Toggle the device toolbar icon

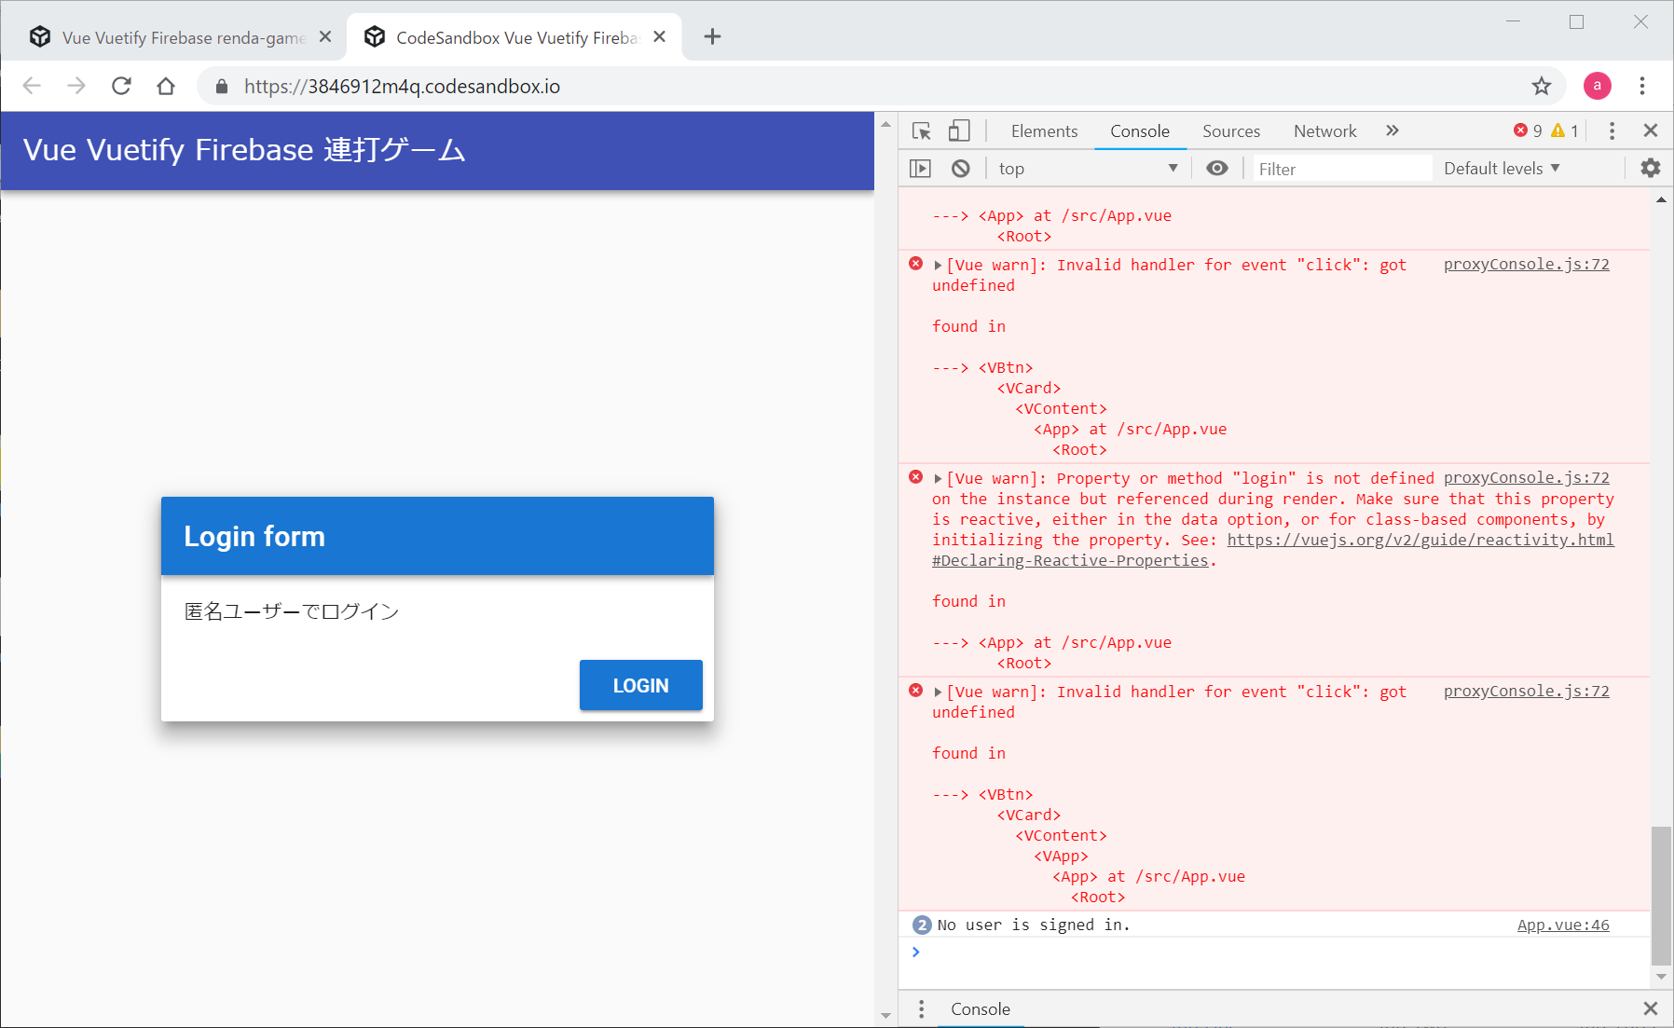(x=958, y=131)
